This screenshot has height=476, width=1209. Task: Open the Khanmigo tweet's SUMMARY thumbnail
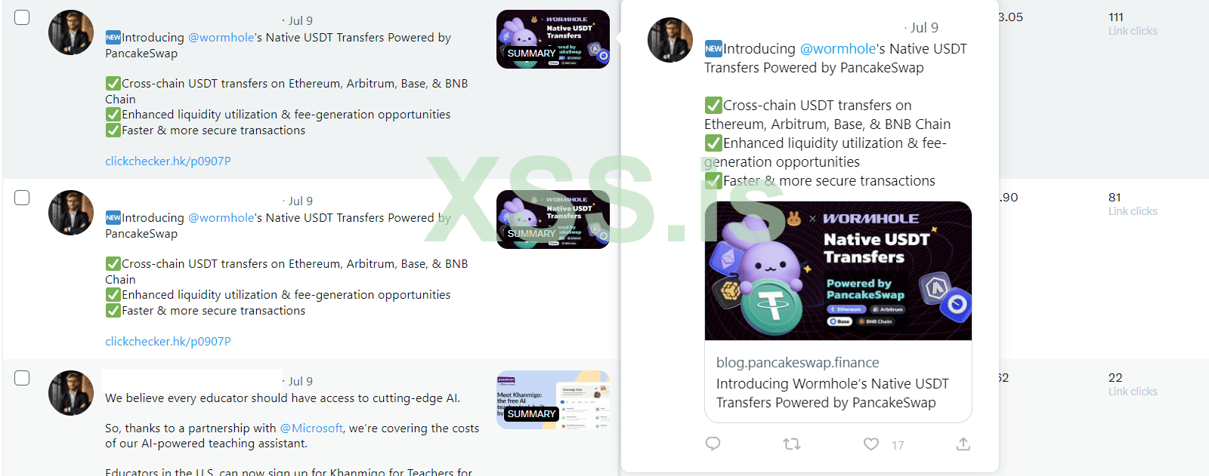[553, 400]
